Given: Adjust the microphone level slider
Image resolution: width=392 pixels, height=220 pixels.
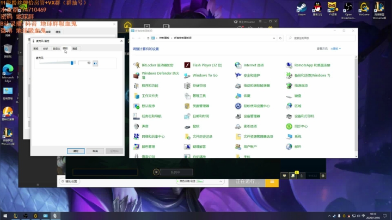Looking at the screenshot, I should [x=72, y=63].
